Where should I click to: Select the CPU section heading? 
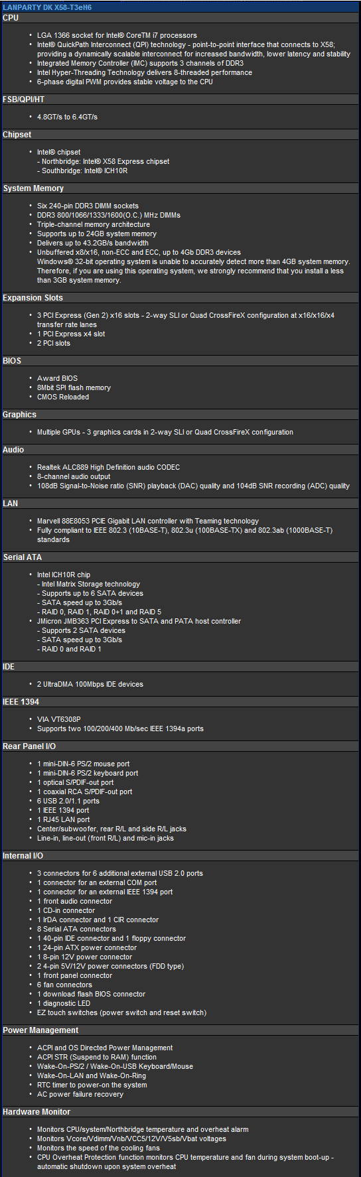pyautogui.click(x=11, y=18)
